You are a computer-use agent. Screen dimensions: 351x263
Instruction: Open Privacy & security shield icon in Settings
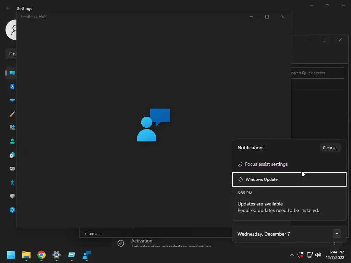tap(12, 196)
